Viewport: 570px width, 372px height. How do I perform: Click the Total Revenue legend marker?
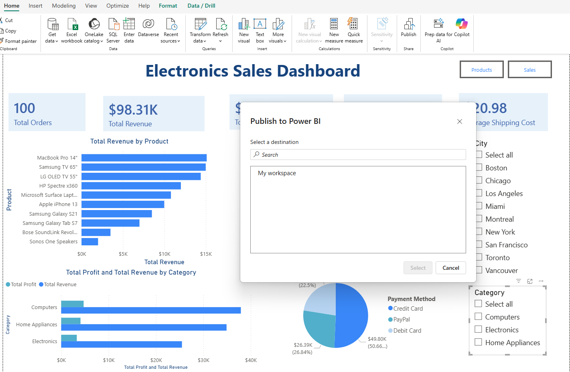click(41, 284)
